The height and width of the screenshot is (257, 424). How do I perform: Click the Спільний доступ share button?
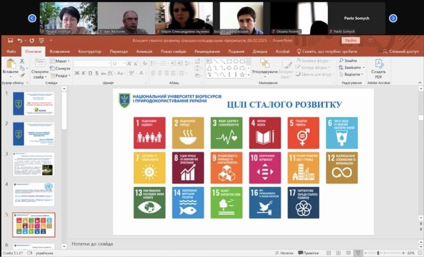click(401, 51)
